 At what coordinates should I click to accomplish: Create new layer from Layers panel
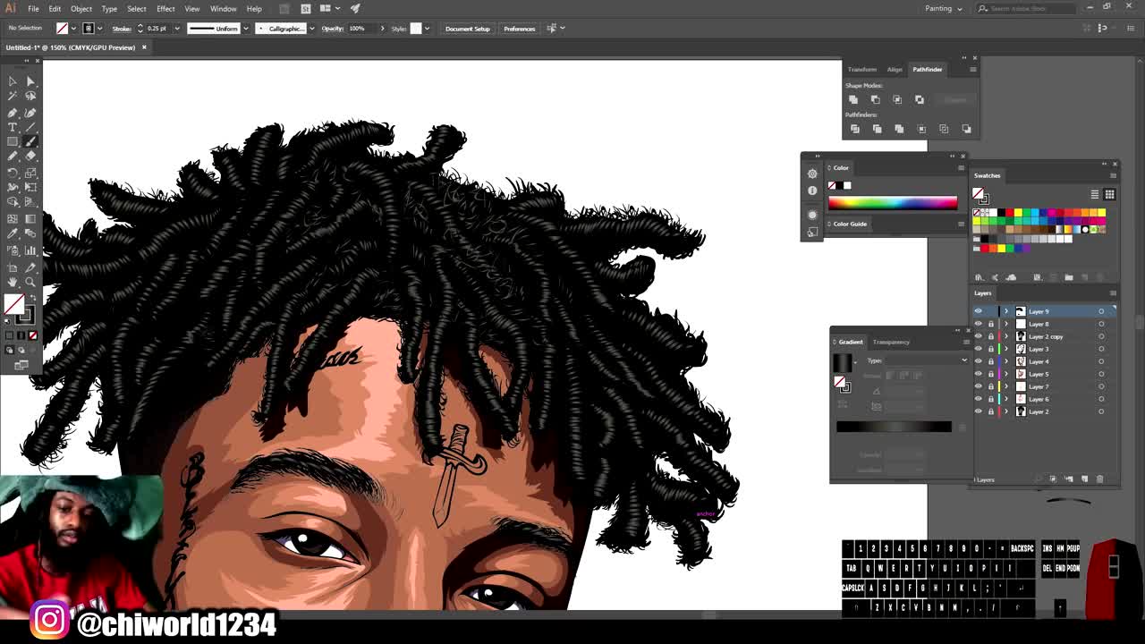[x=1084, y=479]
